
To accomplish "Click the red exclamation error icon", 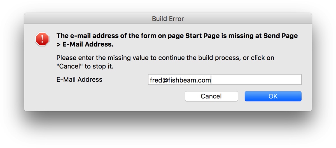I will 42,39.
